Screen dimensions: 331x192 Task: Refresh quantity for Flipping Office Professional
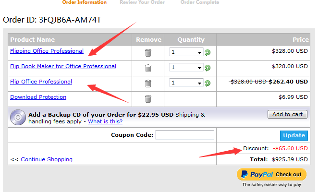[x=208, y=52]
